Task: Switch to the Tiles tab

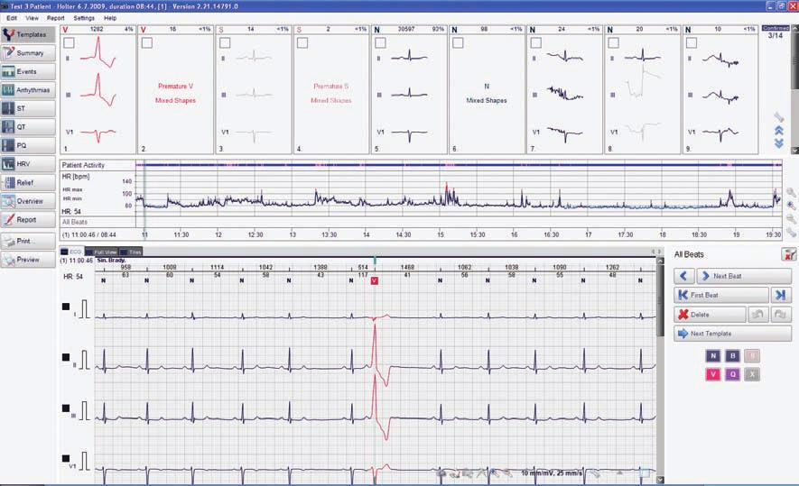Action: pyautogui.click(x=131, y=252)
